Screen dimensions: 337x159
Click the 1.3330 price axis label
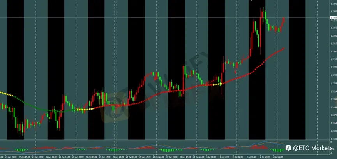pos(334,36)
